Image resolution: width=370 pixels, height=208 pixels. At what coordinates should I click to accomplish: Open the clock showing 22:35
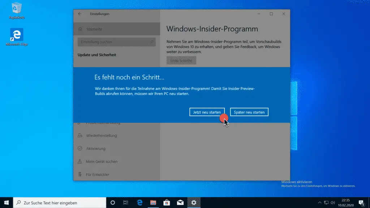[346, 203]
